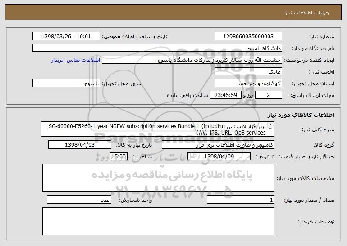This screenshot has height=246, width=347.
Task: Click the label توضیحات خریدار
Action: coord(316,222)
